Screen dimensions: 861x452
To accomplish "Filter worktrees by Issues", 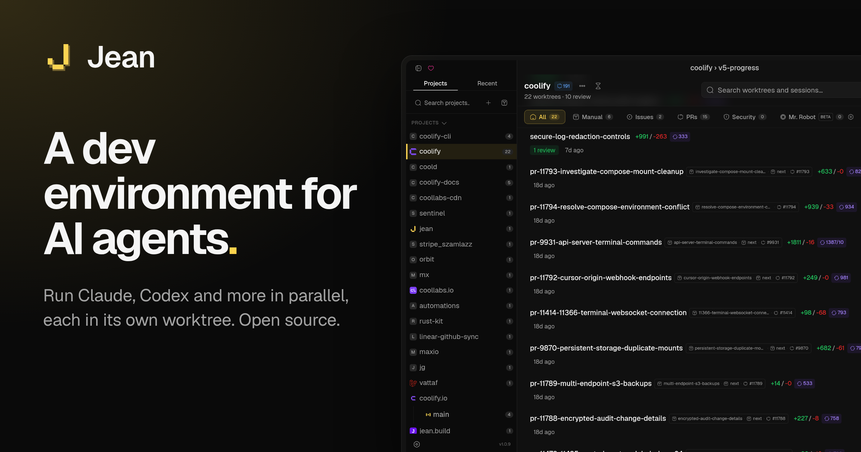I will tap(645, 117).
